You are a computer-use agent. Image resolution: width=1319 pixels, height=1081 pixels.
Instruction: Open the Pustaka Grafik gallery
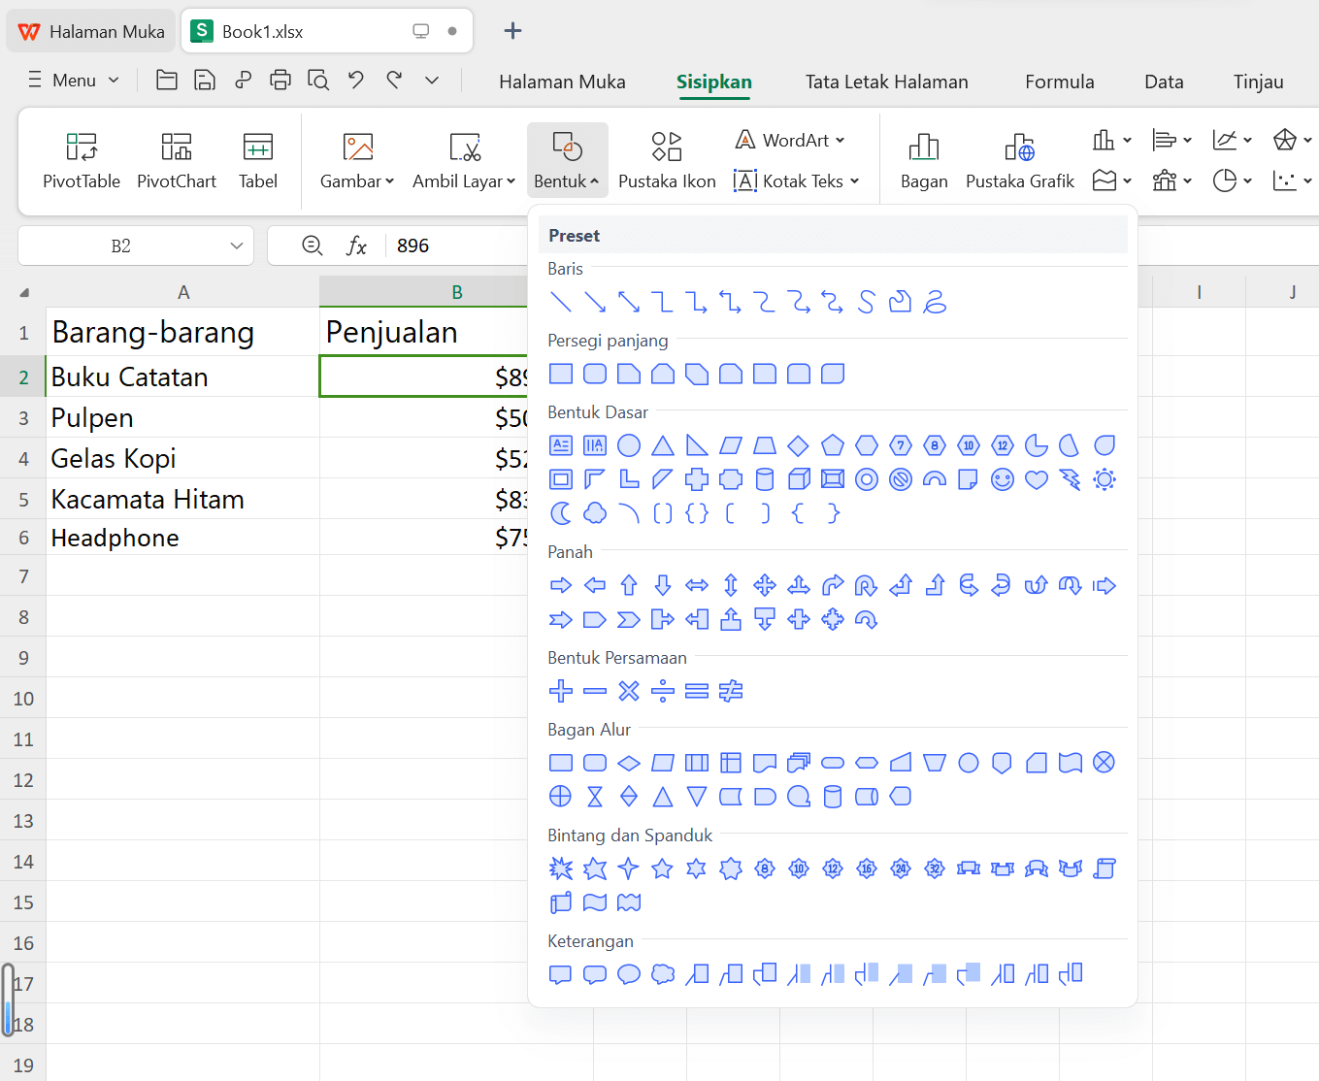point(1020,160)
